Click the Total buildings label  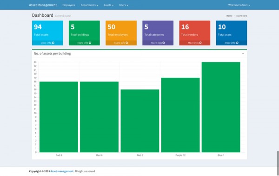pos(80,35)
